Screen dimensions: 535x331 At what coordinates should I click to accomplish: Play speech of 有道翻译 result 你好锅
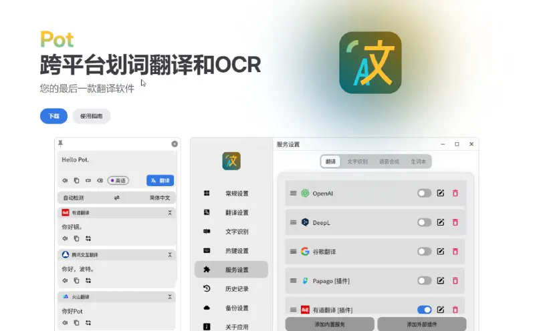[x=65, y=238]
